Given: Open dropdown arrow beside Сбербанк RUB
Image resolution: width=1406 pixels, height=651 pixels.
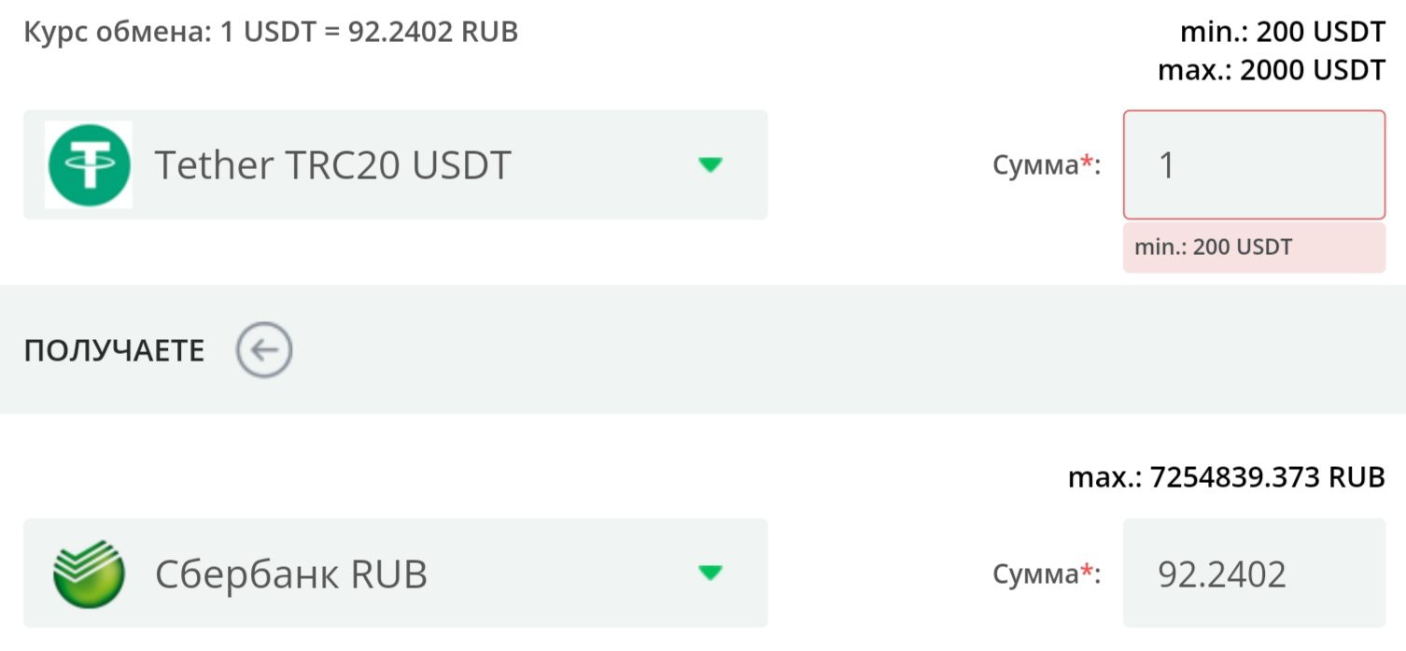Looking at the screenshot, I should (710, 573).
